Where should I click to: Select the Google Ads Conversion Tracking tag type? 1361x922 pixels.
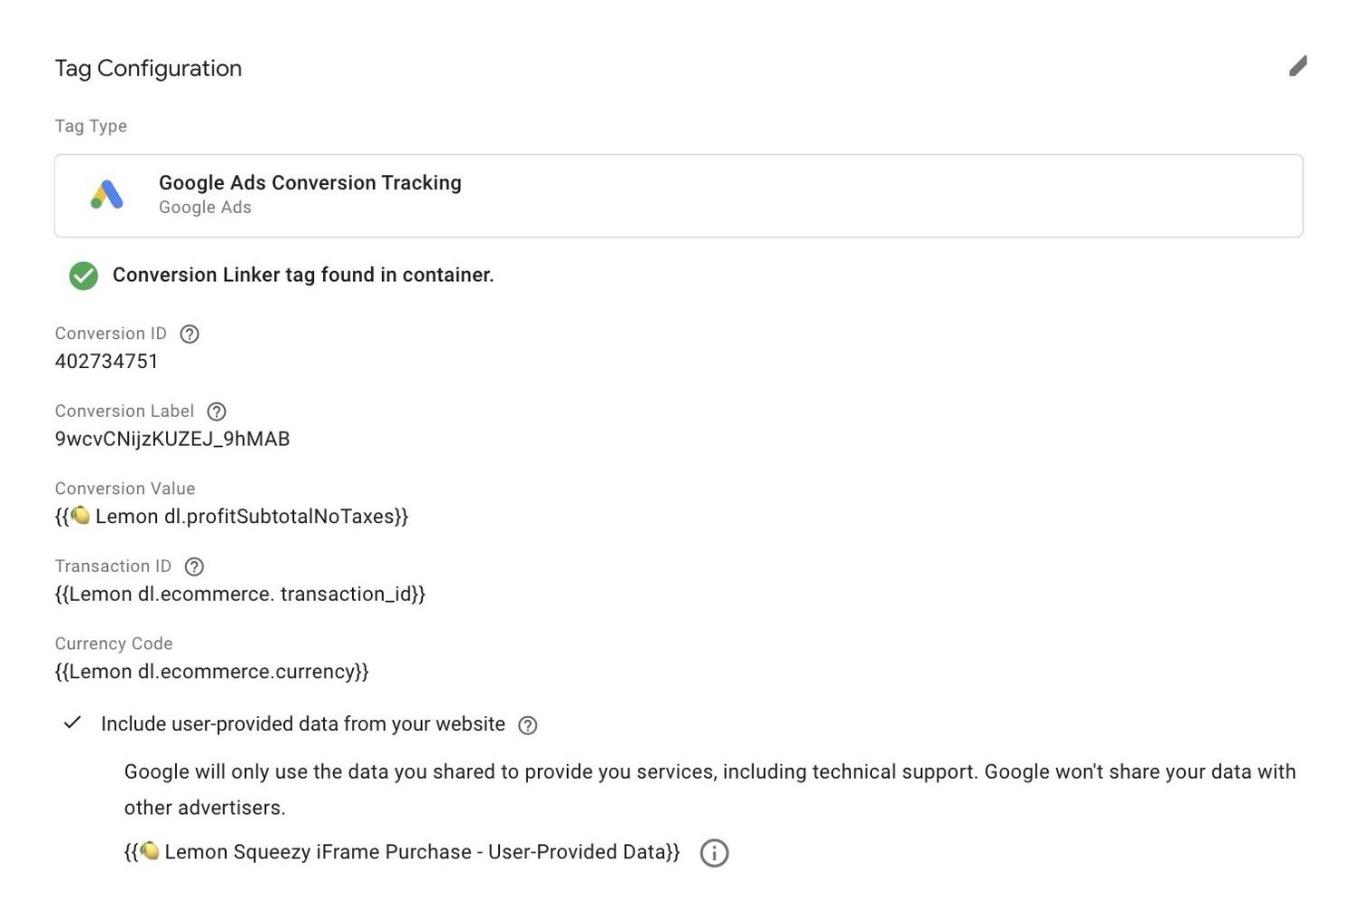click(x=679, y=196)
